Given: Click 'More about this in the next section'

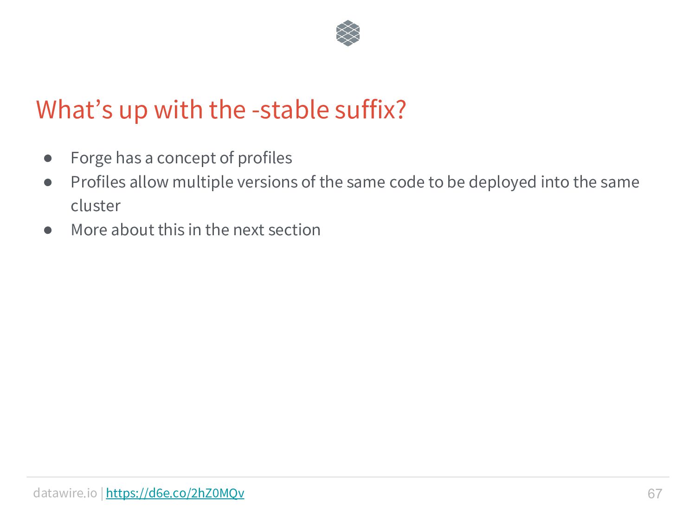Looking at the screenshot, I should pos(195,230).
